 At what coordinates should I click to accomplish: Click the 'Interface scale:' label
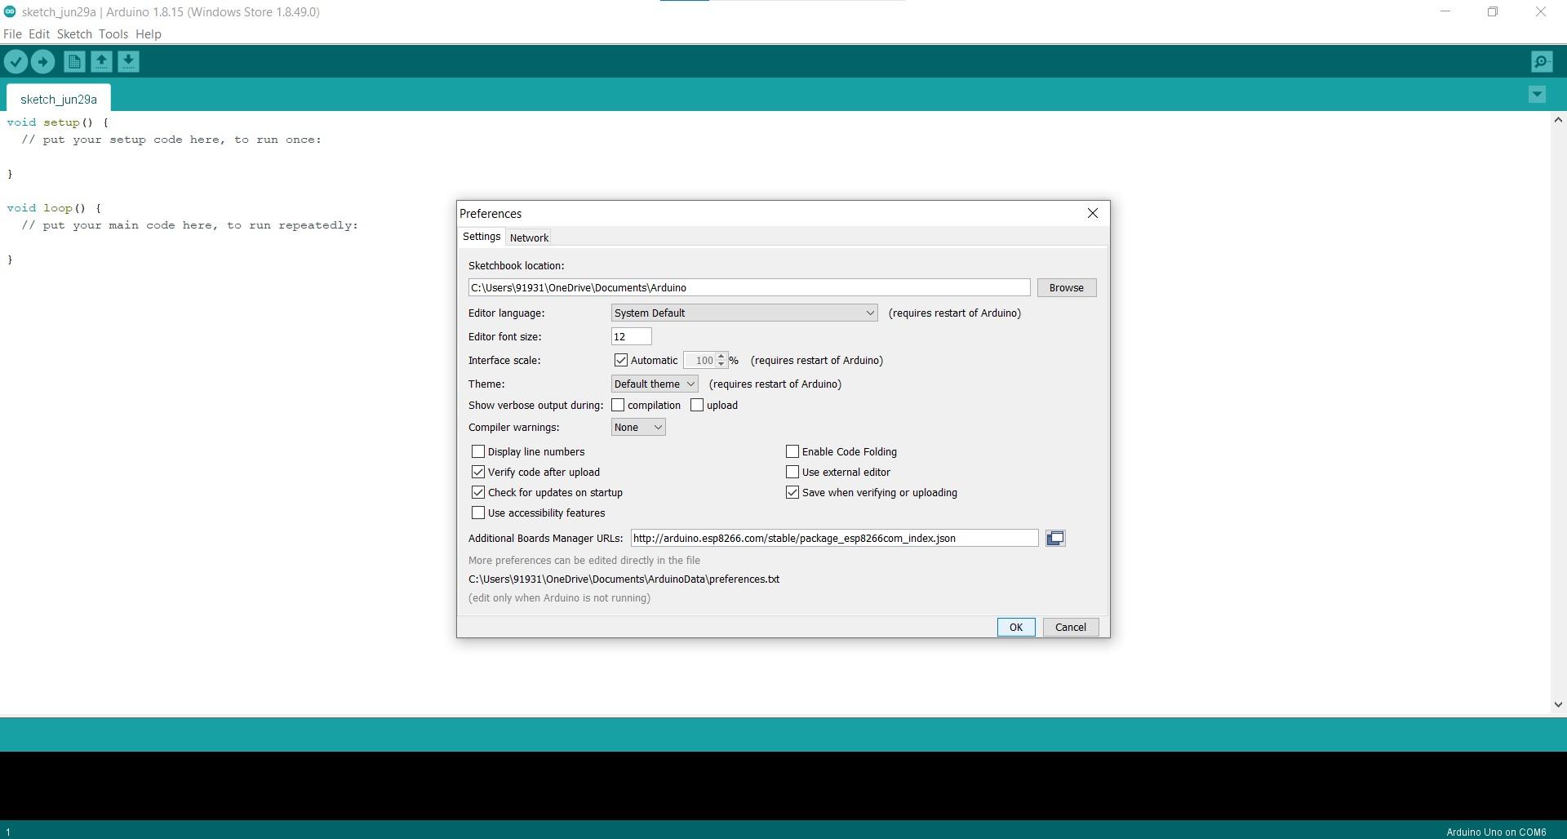[x=504, y=360]
